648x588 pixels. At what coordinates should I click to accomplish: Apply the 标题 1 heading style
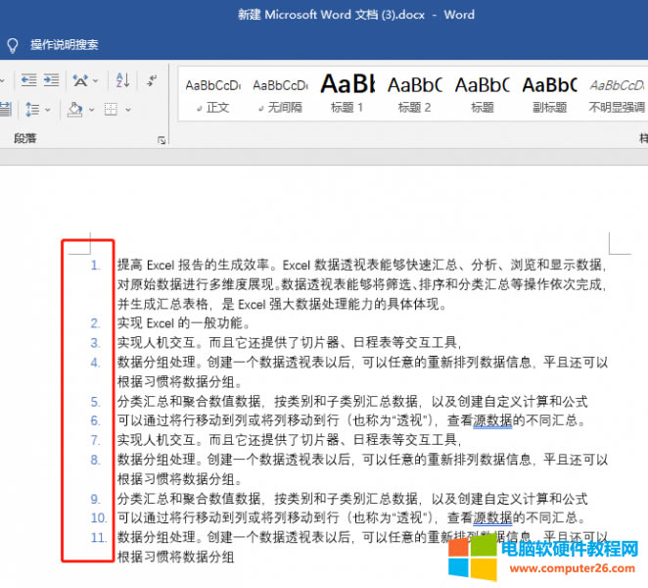(x=347, y=94)
